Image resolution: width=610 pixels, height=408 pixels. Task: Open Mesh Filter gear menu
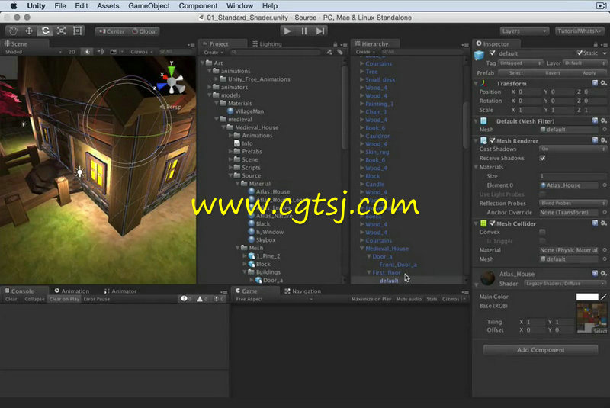coord(603,121)
